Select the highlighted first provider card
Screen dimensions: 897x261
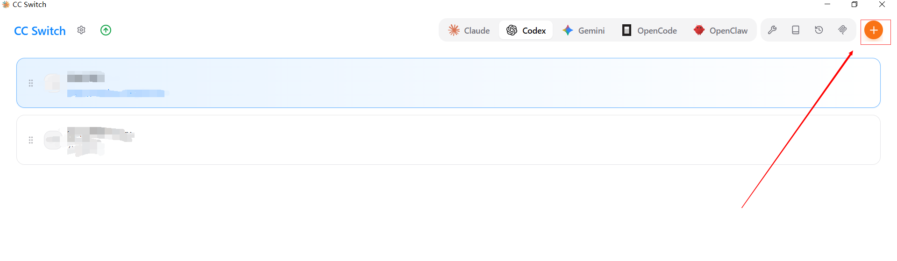pyautogui.click(x=448, y=83)
